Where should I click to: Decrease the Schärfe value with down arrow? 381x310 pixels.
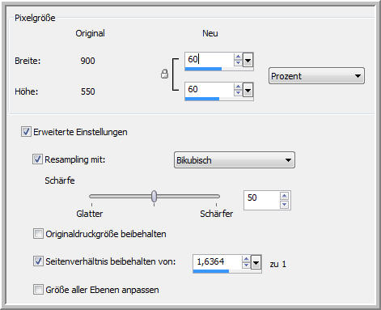284,205
